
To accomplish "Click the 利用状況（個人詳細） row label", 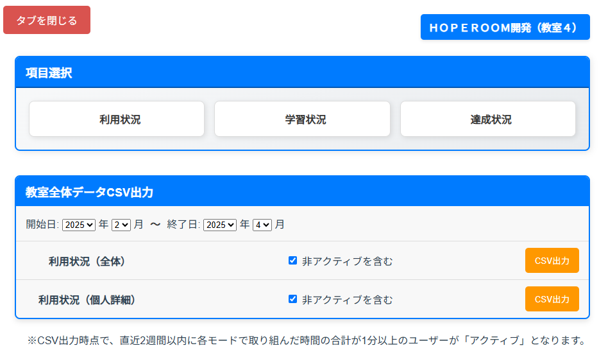I will [x=87, y=300].
